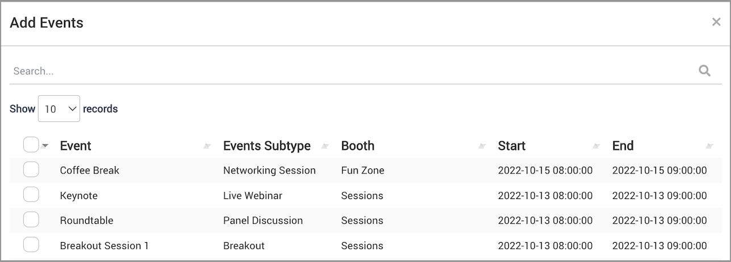Select the Keynote event checkbox
Image resolution: width=731 pixels, height=262 pixels.
[x=31, y=195]
